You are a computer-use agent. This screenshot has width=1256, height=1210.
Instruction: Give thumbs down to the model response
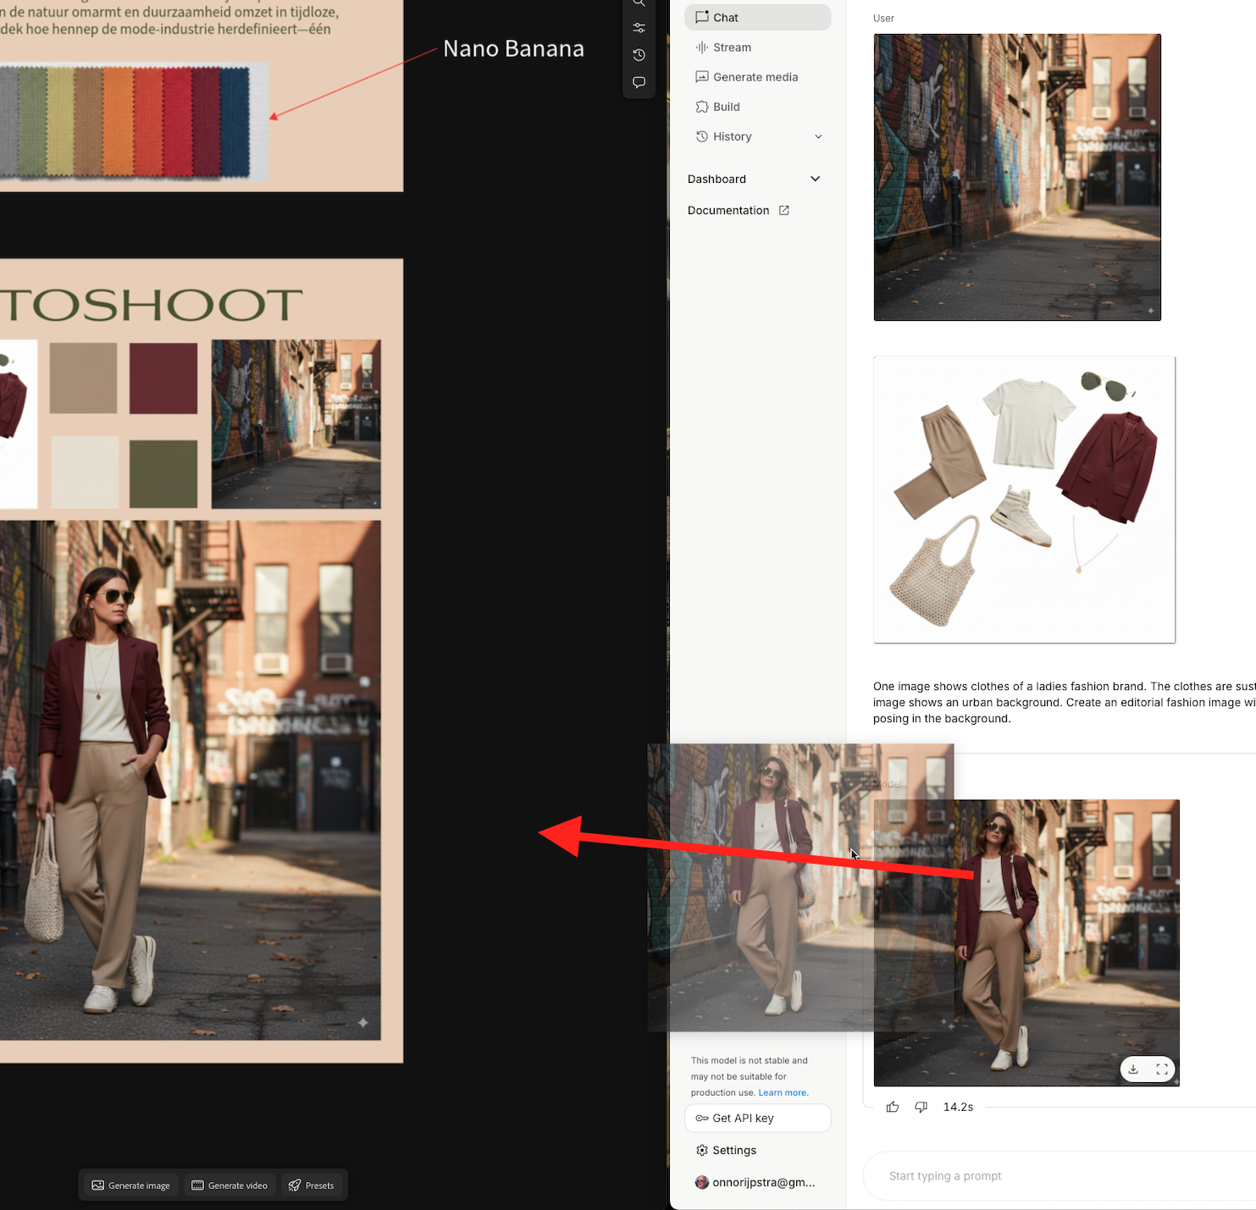[x=921, y=1107]
